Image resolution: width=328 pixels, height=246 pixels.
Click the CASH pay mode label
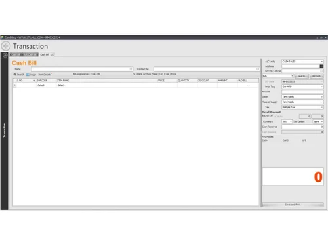pyautogui.click(x=265, y=140)
